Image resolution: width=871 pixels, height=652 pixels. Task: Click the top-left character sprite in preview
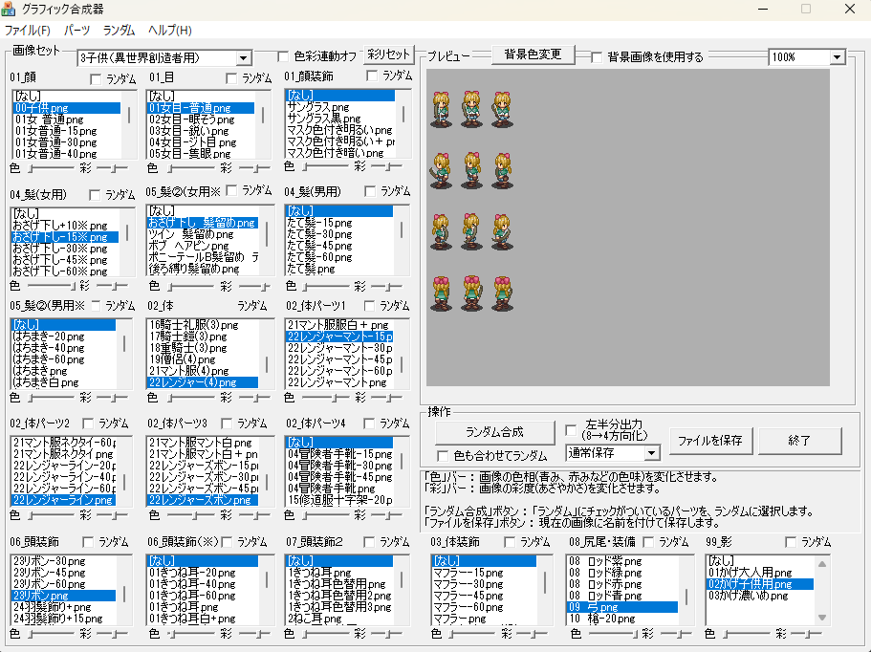pyautogui.click(x=443, y=107)
